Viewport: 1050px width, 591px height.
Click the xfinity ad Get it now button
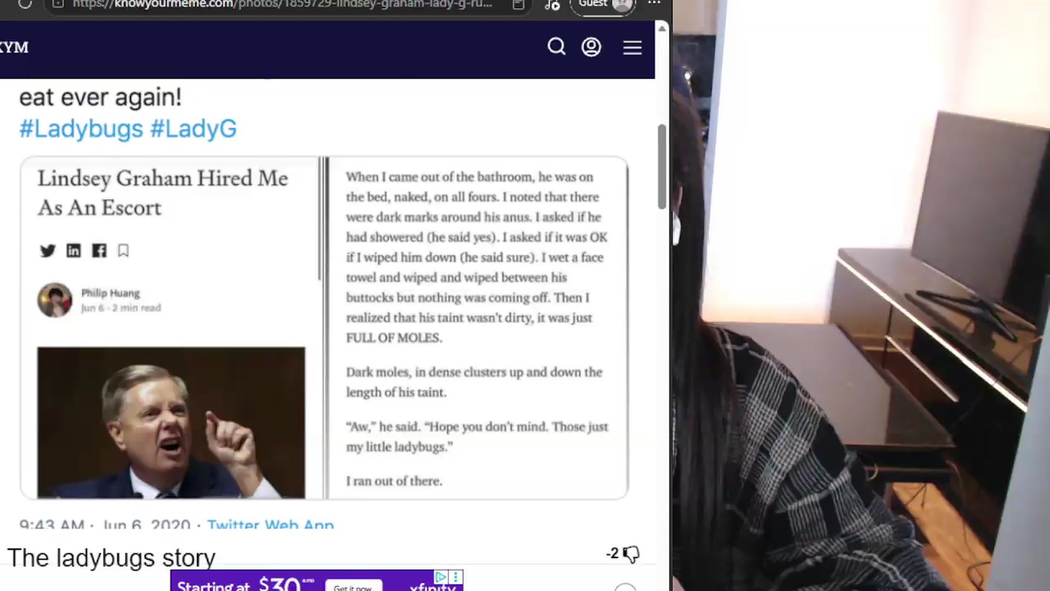(x=353, y=587)
